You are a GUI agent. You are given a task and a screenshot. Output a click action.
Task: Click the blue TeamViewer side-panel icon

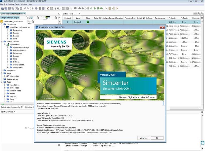click(x=203, y=143)
